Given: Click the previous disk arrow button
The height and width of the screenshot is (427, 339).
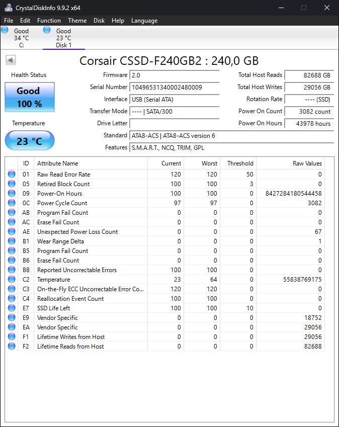Looking at the screenshot, I should [11, 60].
